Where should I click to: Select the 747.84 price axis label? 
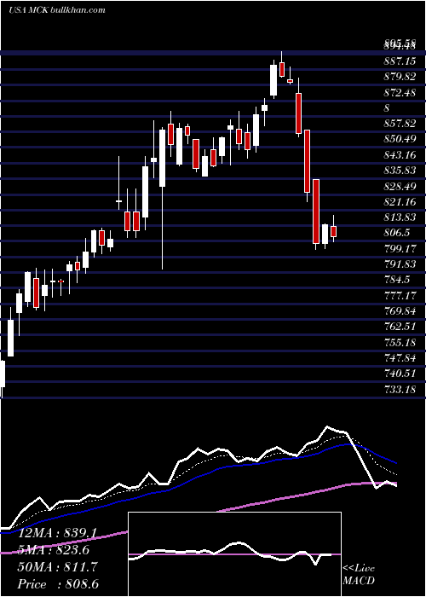click(x=400, y=358)
